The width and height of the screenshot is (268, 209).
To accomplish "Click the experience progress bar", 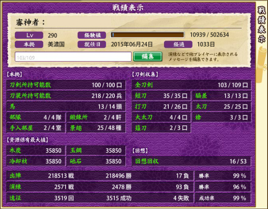I will coord(147,35).
